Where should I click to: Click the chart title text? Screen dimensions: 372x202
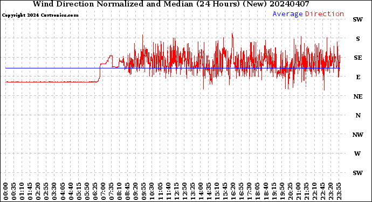point(171,4)
